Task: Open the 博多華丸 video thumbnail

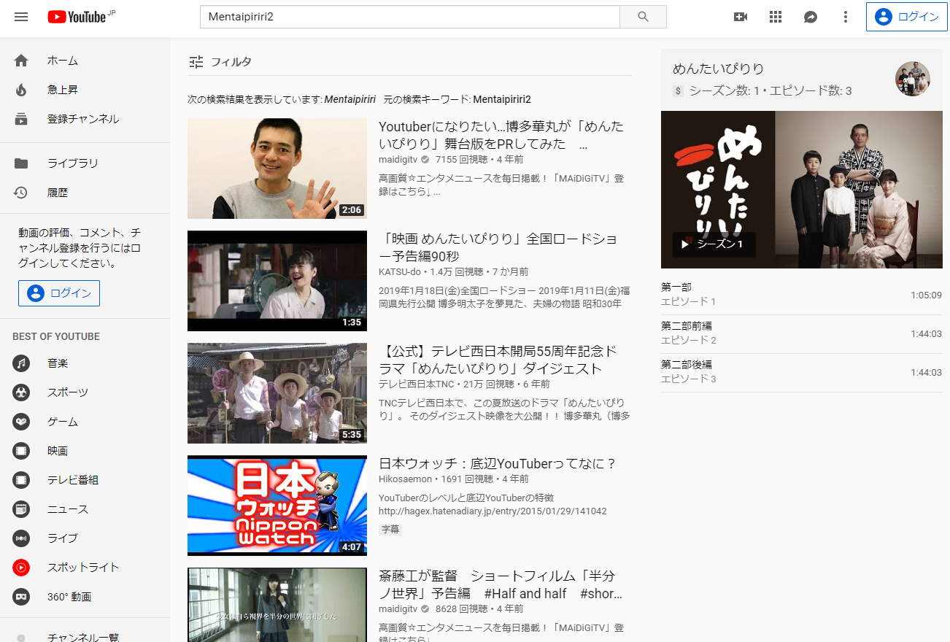Action: point(277,169)
